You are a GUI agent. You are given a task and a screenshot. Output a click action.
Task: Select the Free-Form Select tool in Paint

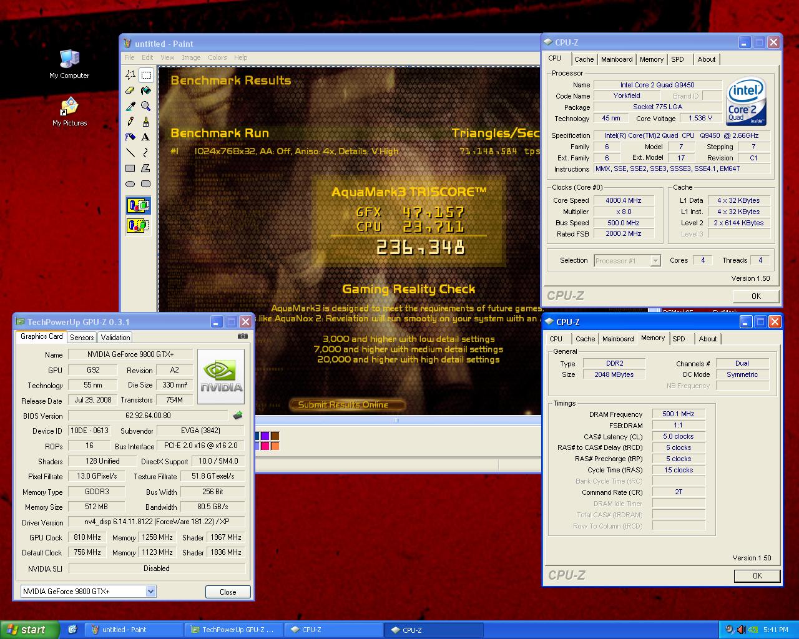[x=130, y=75]
